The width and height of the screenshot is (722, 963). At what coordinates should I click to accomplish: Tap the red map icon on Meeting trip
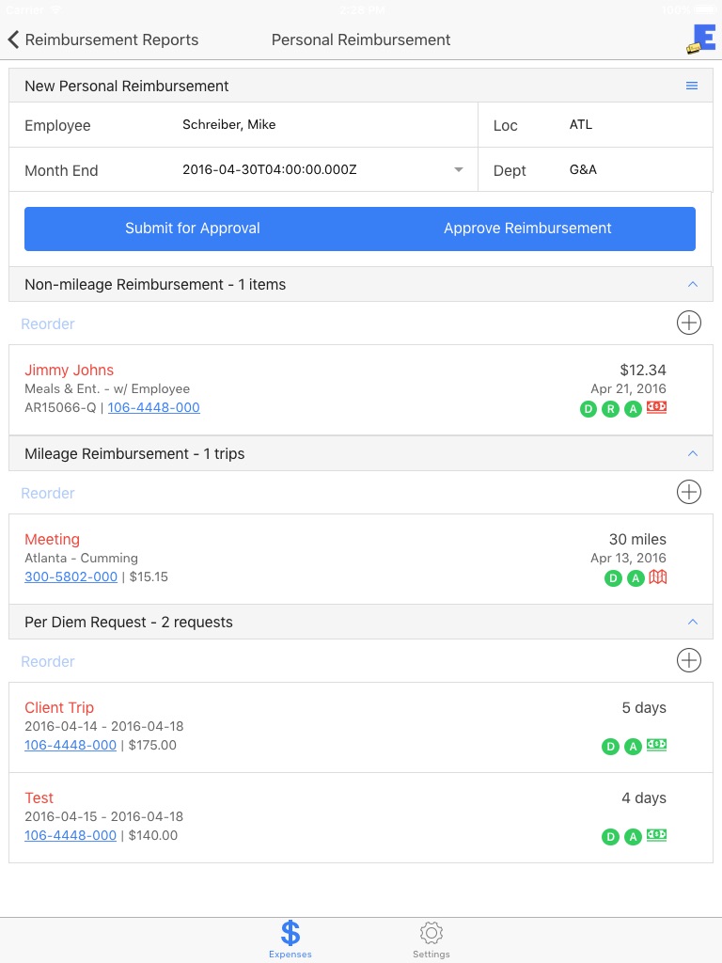click(658, 577)
